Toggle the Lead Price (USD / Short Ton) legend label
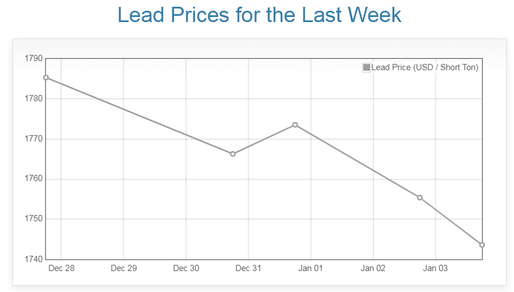Image resolution: width=514 pixels, height=292 pixels. (x=424, y=67)
